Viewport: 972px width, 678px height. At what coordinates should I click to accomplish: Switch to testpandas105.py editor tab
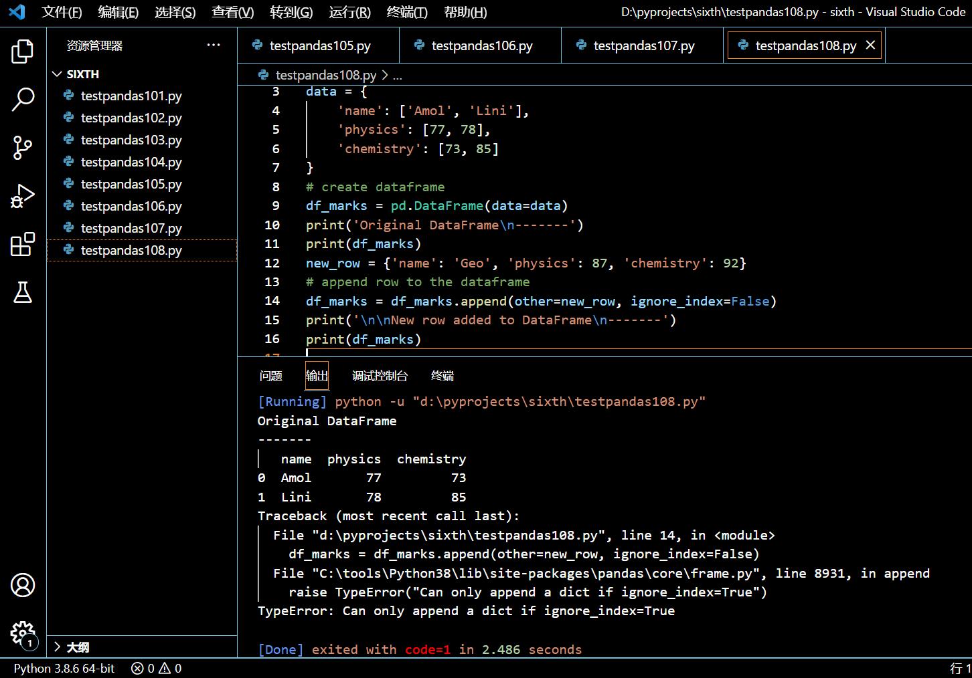tap(319, 45)
